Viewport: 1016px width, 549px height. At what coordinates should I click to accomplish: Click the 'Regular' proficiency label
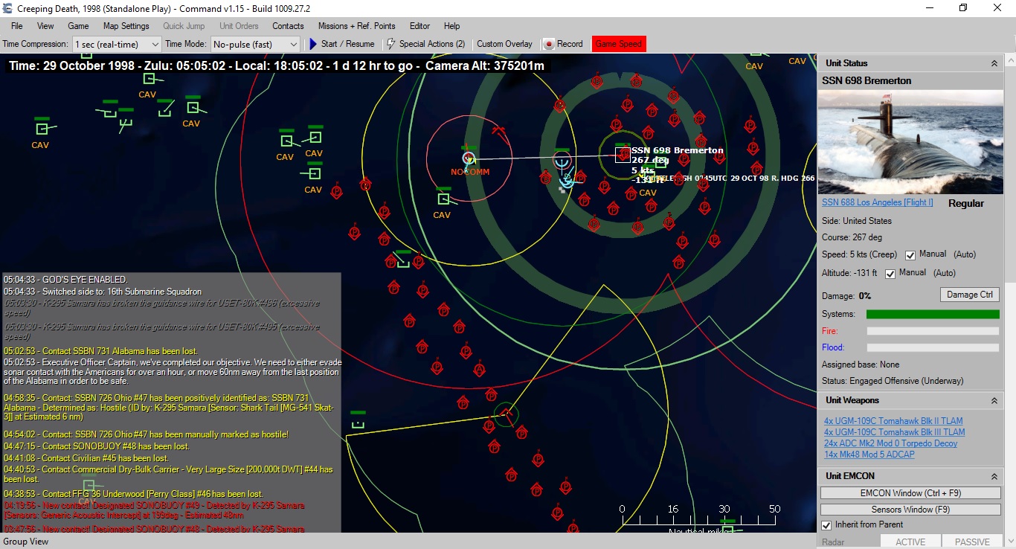tap(966, 203)
